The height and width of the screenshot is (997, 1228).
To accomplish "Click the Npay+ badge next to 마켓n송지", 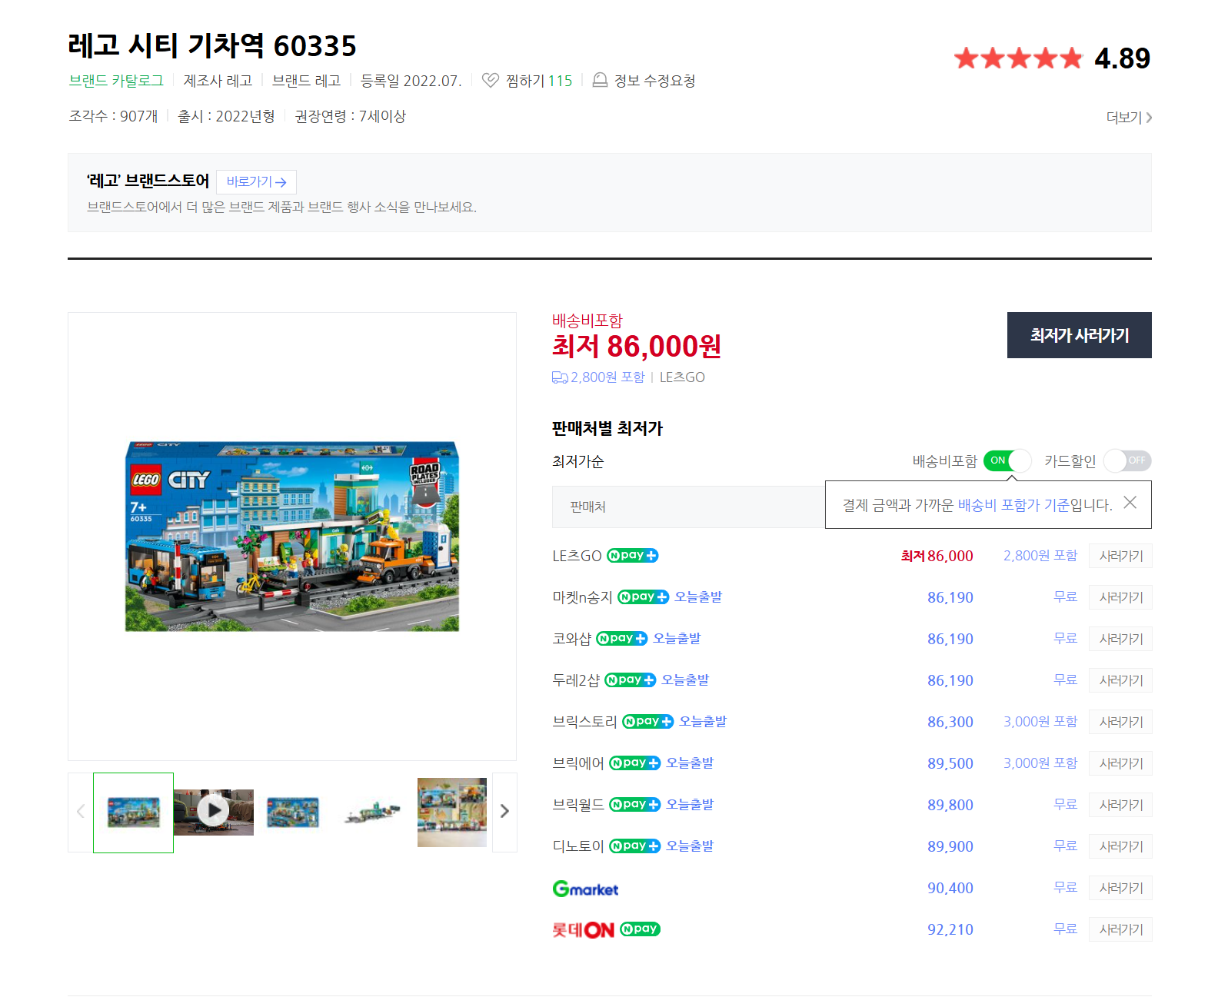I will pyautogui.click(x=643, y=597).
